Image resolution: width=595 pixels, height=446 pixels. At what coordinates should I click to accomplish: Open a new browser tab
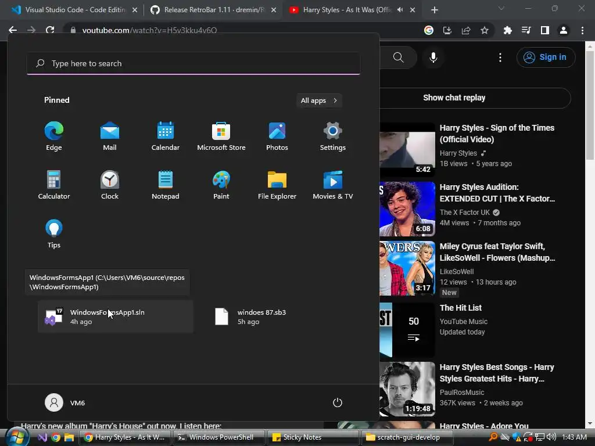point(435,10)
